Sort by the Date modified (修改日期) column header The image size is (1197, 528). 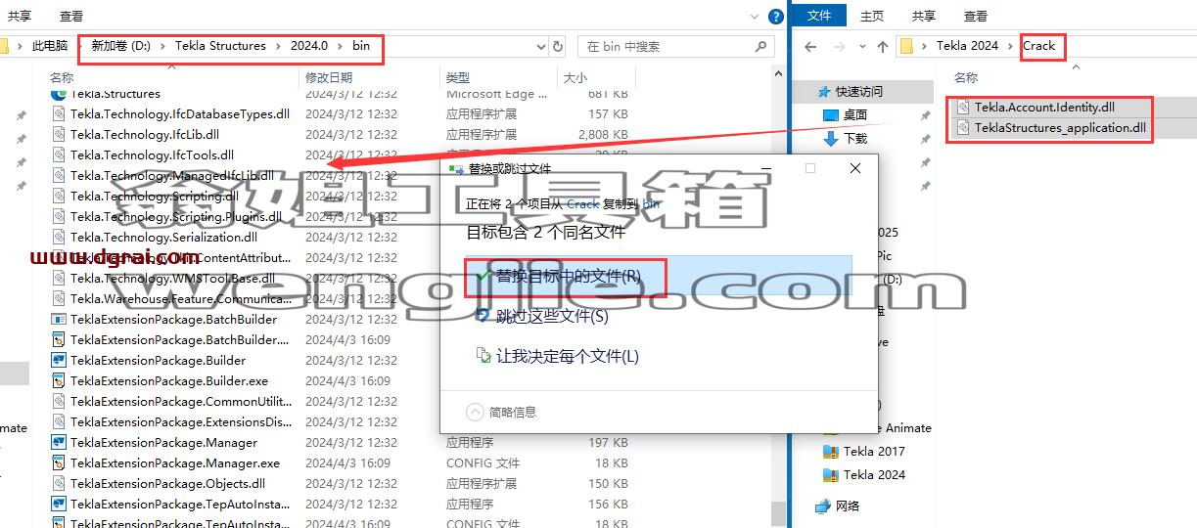(x=329, y=77)
